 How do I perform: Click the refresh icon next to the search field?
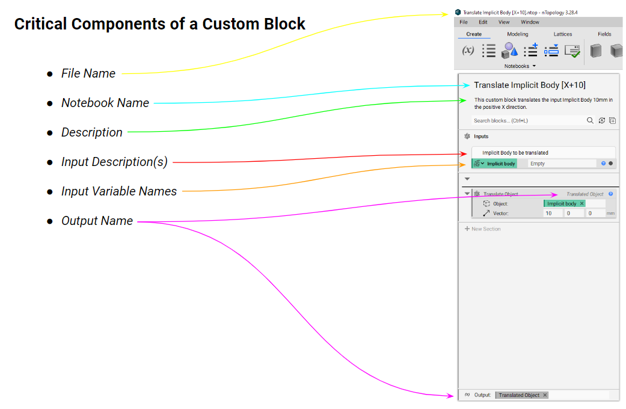point(601,120)
